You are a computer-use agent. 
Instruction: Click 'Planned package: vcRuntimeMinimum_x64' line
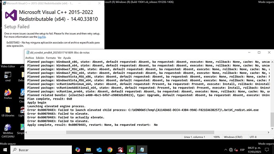pos(149,84)
